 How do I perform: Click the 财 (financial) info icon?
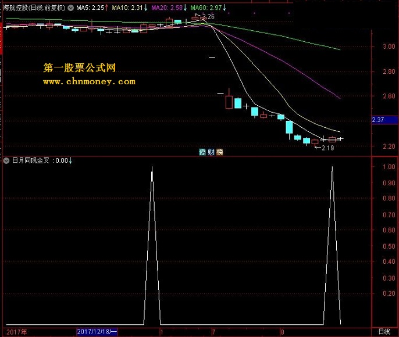click(211, 152)
